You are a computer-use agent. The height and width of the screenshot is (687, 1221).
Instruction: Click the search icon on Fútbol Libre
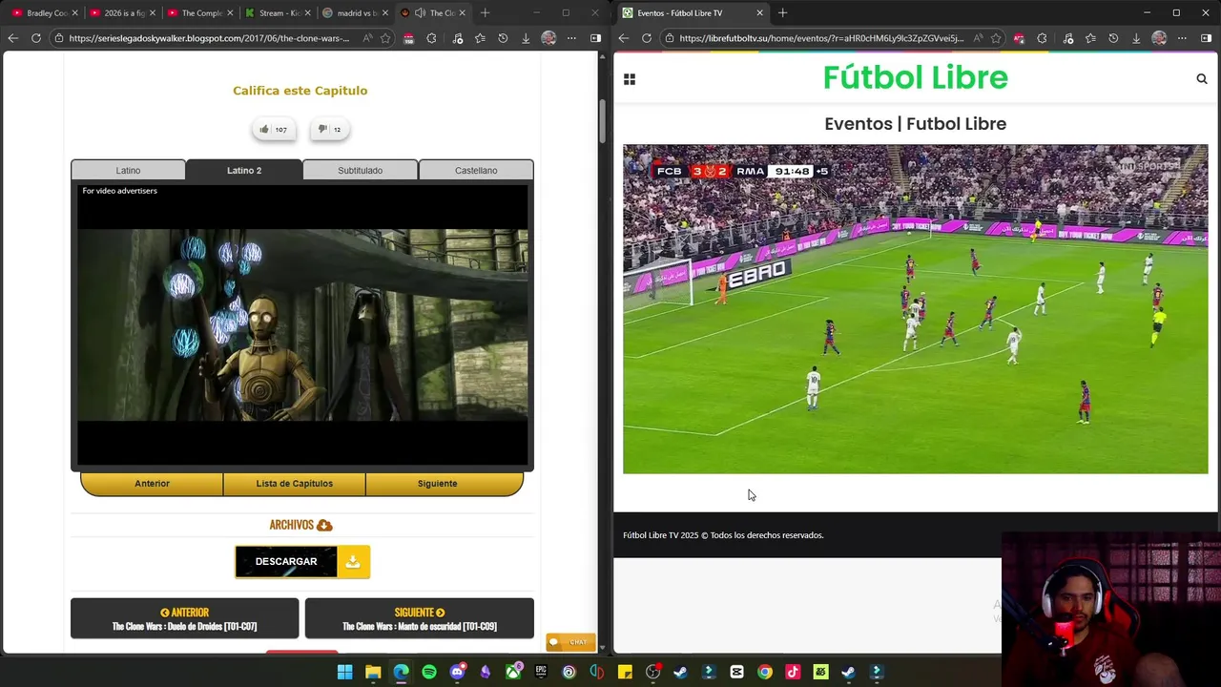pos(1202,79)
